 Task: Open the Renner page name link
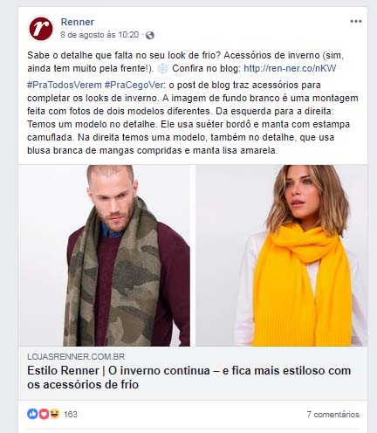click(78, 22)
